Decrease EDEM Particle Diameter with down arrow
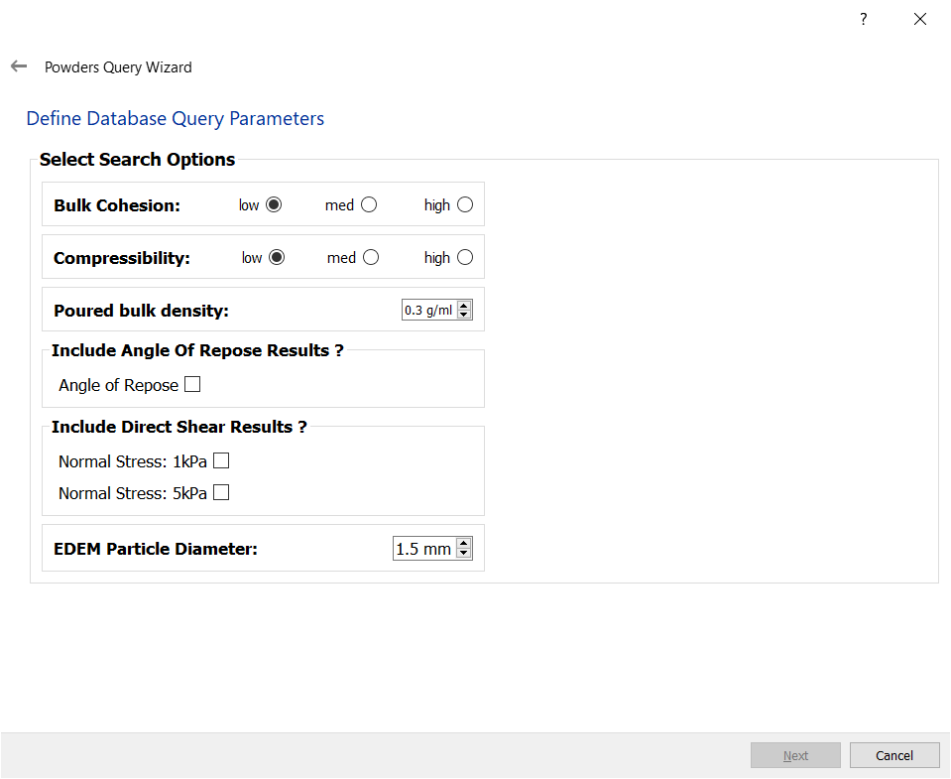 [x=464, y=554]
